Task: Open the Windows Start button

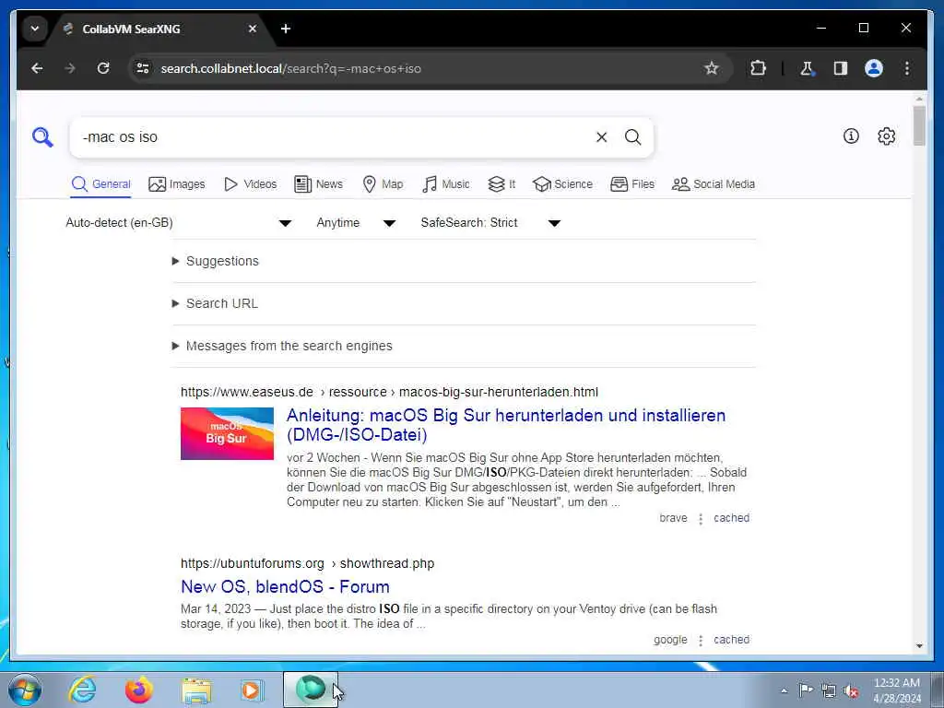Action: pos(25,690)
